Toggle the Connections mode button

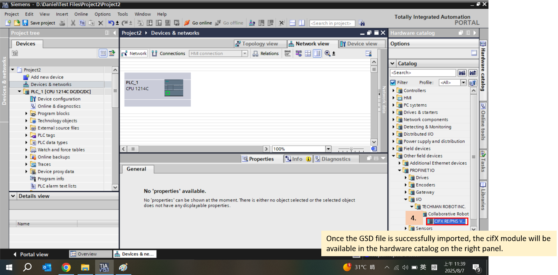169,53
